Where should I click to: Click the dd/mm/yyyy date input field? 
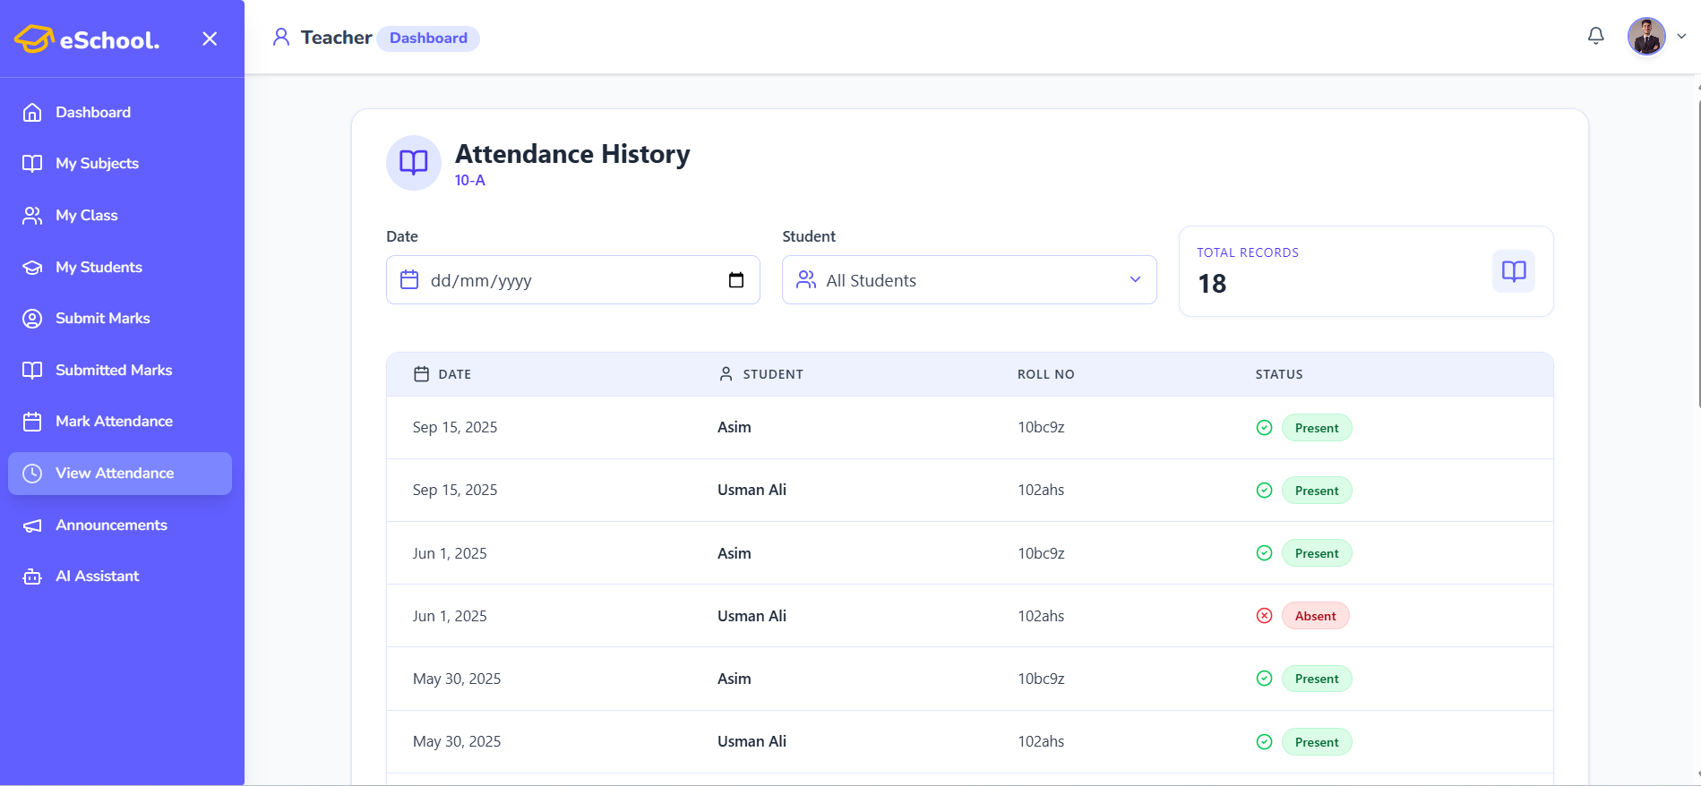(573, 280)
